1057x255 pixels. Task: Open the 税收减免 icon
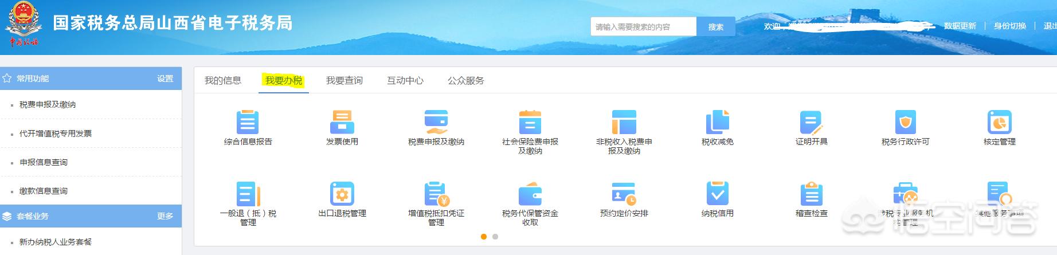(718, 122)
